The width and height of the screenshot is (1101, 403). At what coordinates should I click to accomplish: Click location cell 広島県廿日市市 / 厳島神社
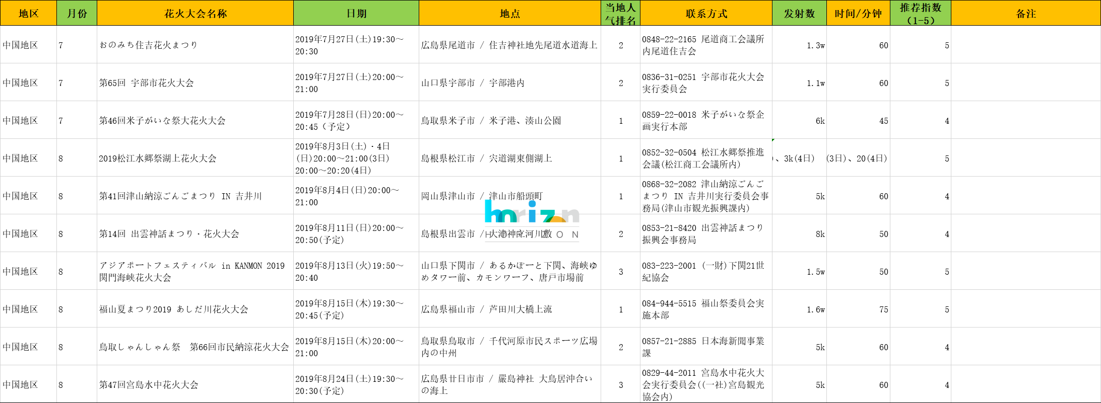point(510,384)
